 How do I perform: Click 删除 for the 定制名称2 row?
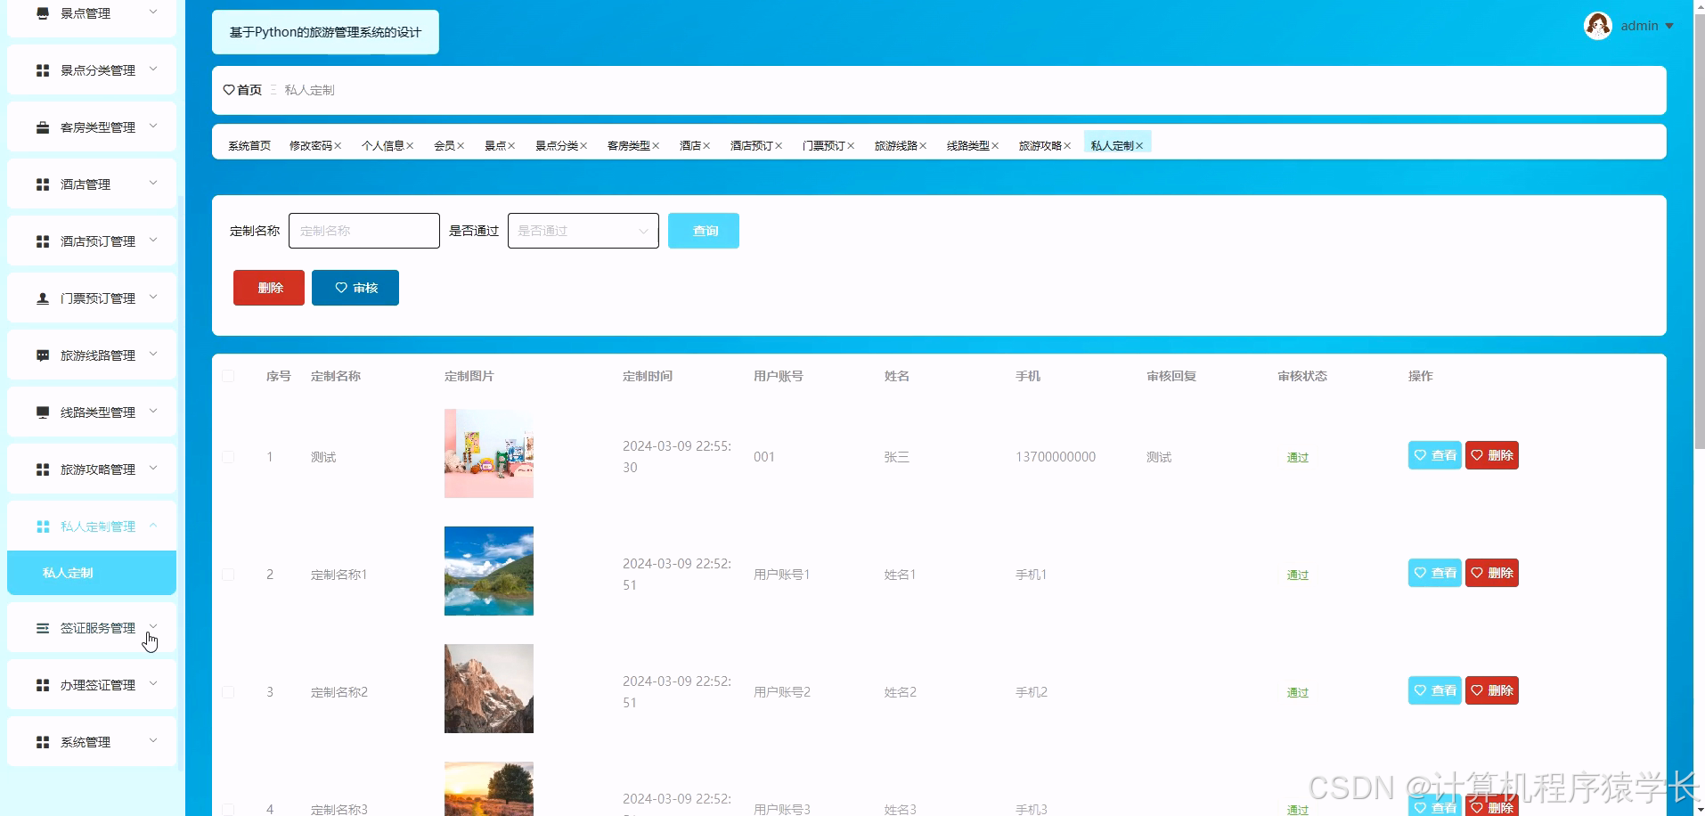(x=1492, y=690)
